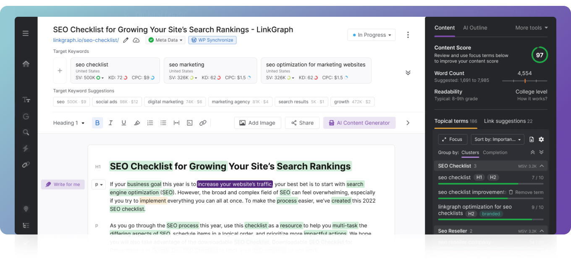Switch to the AI Outline tab
This screenshot has height=263, width=571.
[475, 28]
